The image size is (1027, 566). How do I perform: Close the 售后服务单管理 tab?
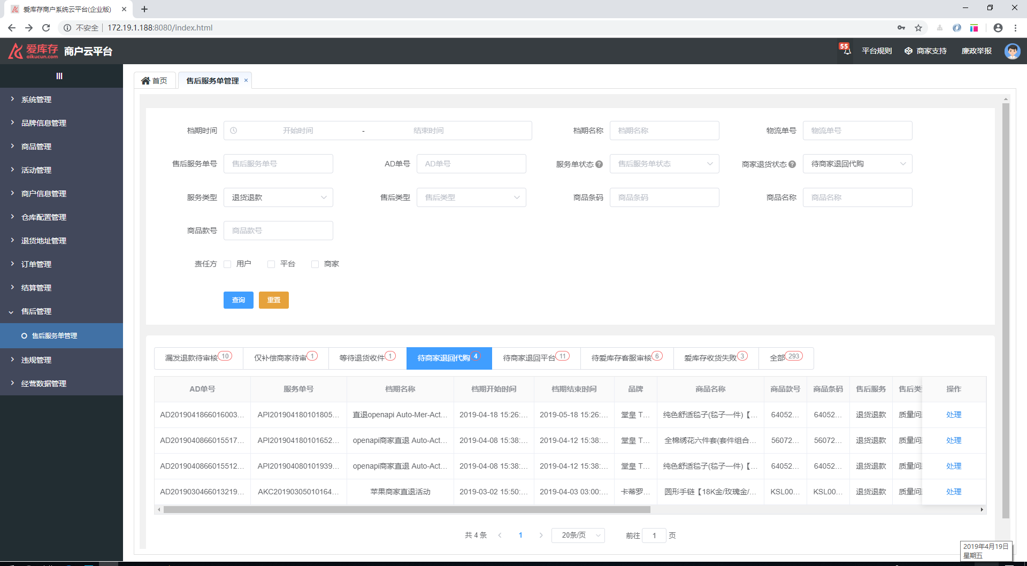(246, 80)
